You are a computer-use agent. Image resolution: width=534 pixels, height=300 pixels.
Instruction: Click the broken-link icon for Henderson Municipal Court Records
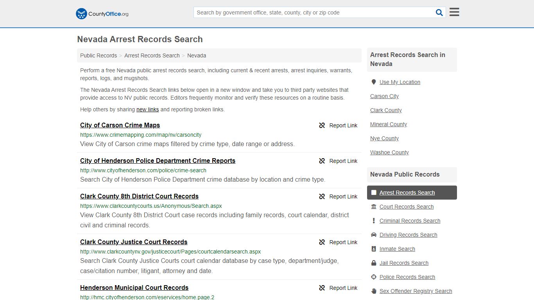322,288
